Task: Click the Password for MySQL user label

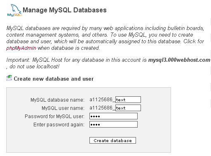Action: point(54,116)
